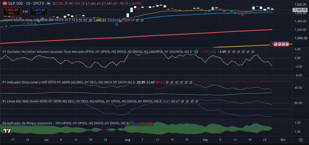
Task: Open the TradingView logo at chart corner
Action: pyautogui.click(x=7, y=131)
